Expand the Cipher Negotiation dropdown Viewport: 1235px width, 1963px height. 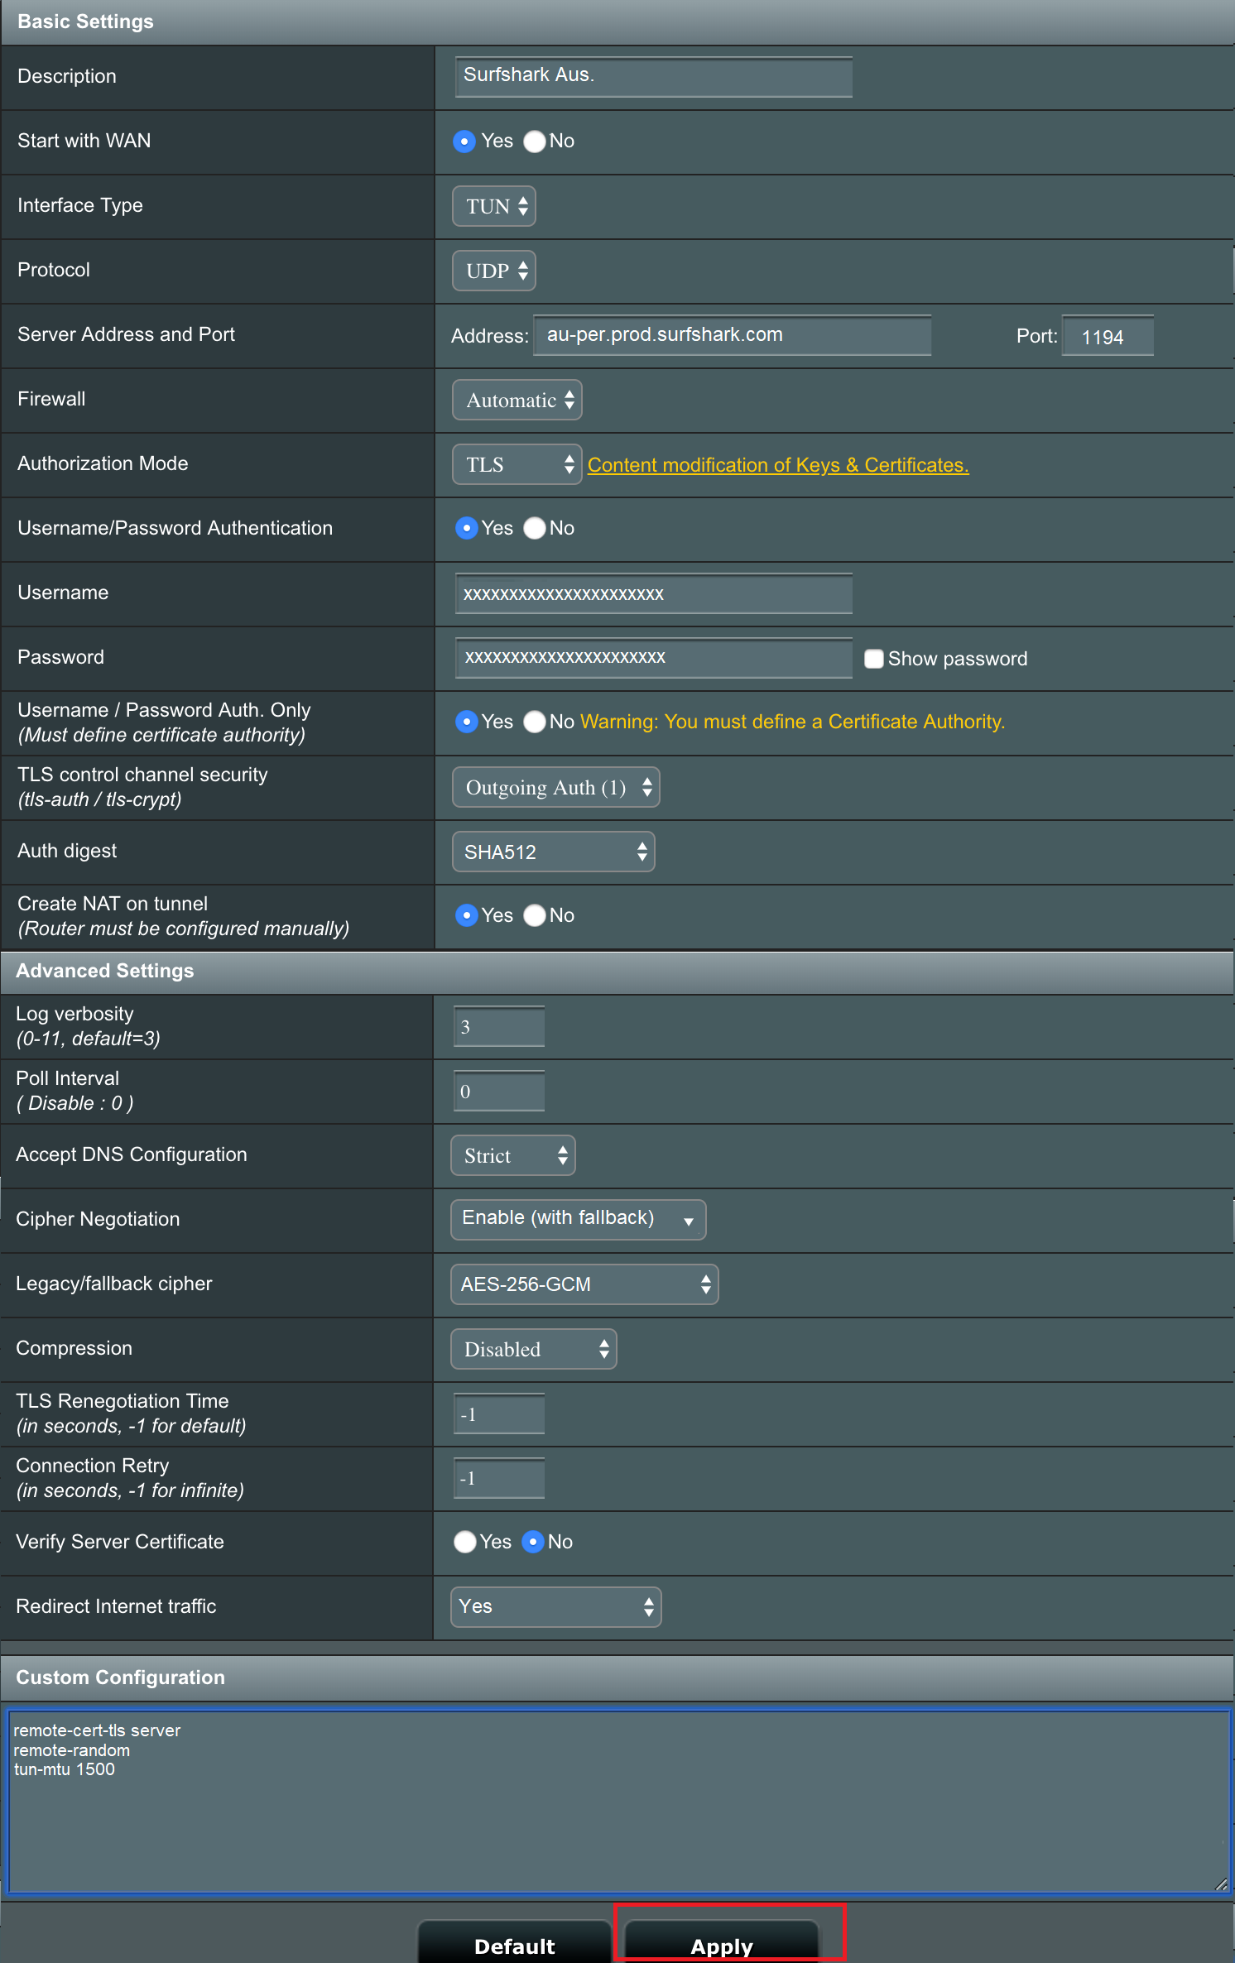tap(578, 1219)
